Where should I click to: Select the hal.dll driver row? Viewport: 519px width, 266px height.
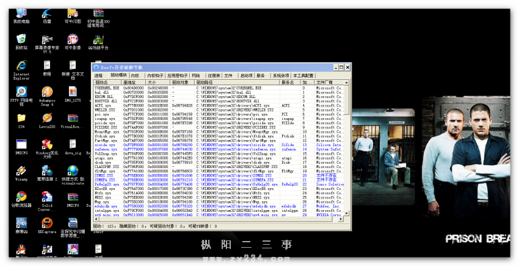tap(219, 93)
